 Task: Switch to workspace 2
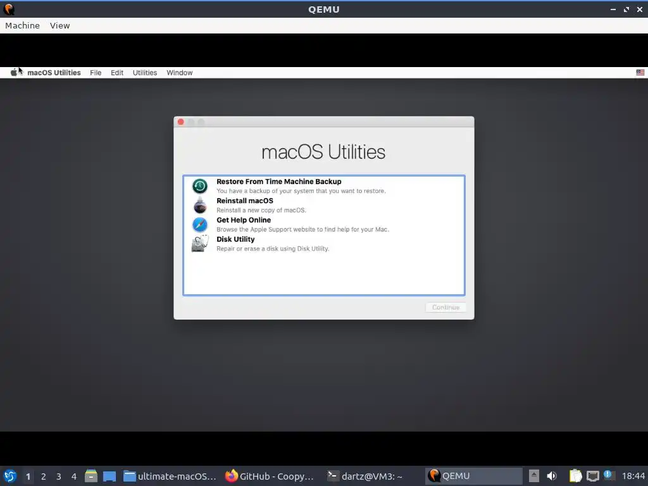click(44, 476)
